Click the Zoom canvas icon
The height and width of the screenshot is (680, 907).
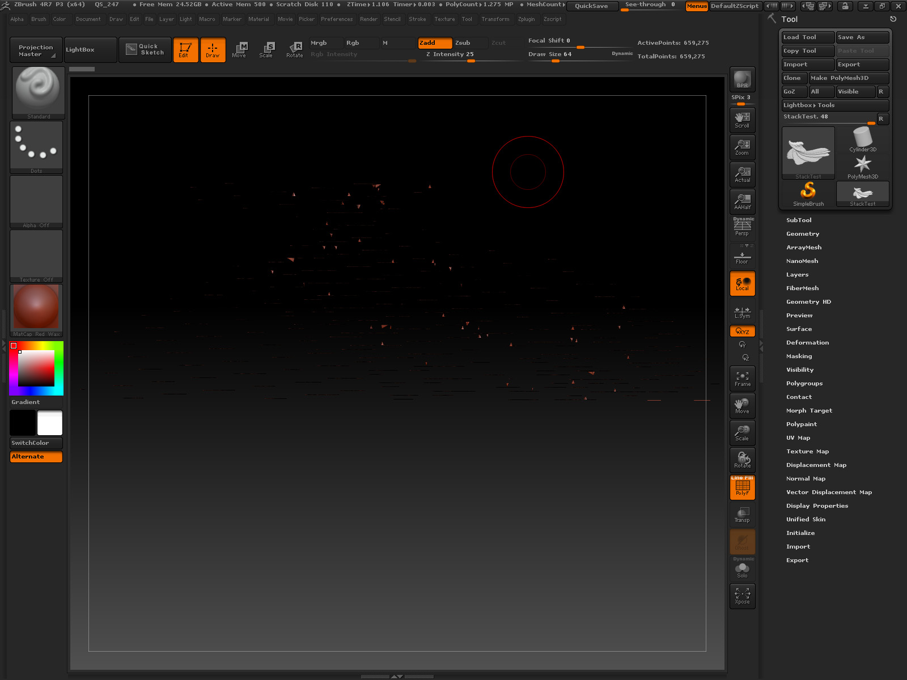(x=742, y=147)
